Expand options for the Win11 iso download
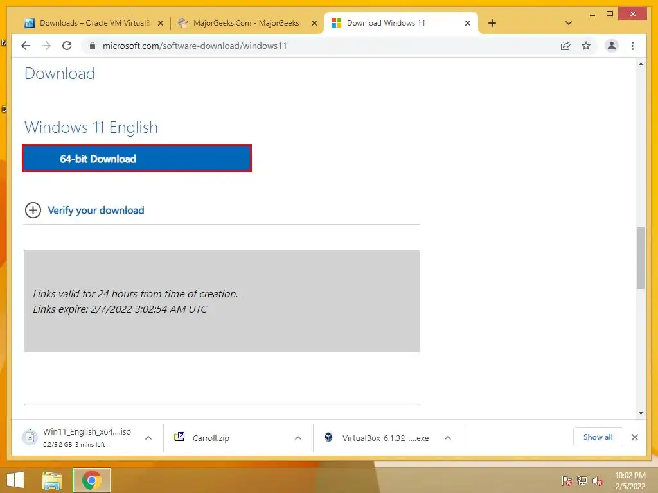 click(148, 438)
